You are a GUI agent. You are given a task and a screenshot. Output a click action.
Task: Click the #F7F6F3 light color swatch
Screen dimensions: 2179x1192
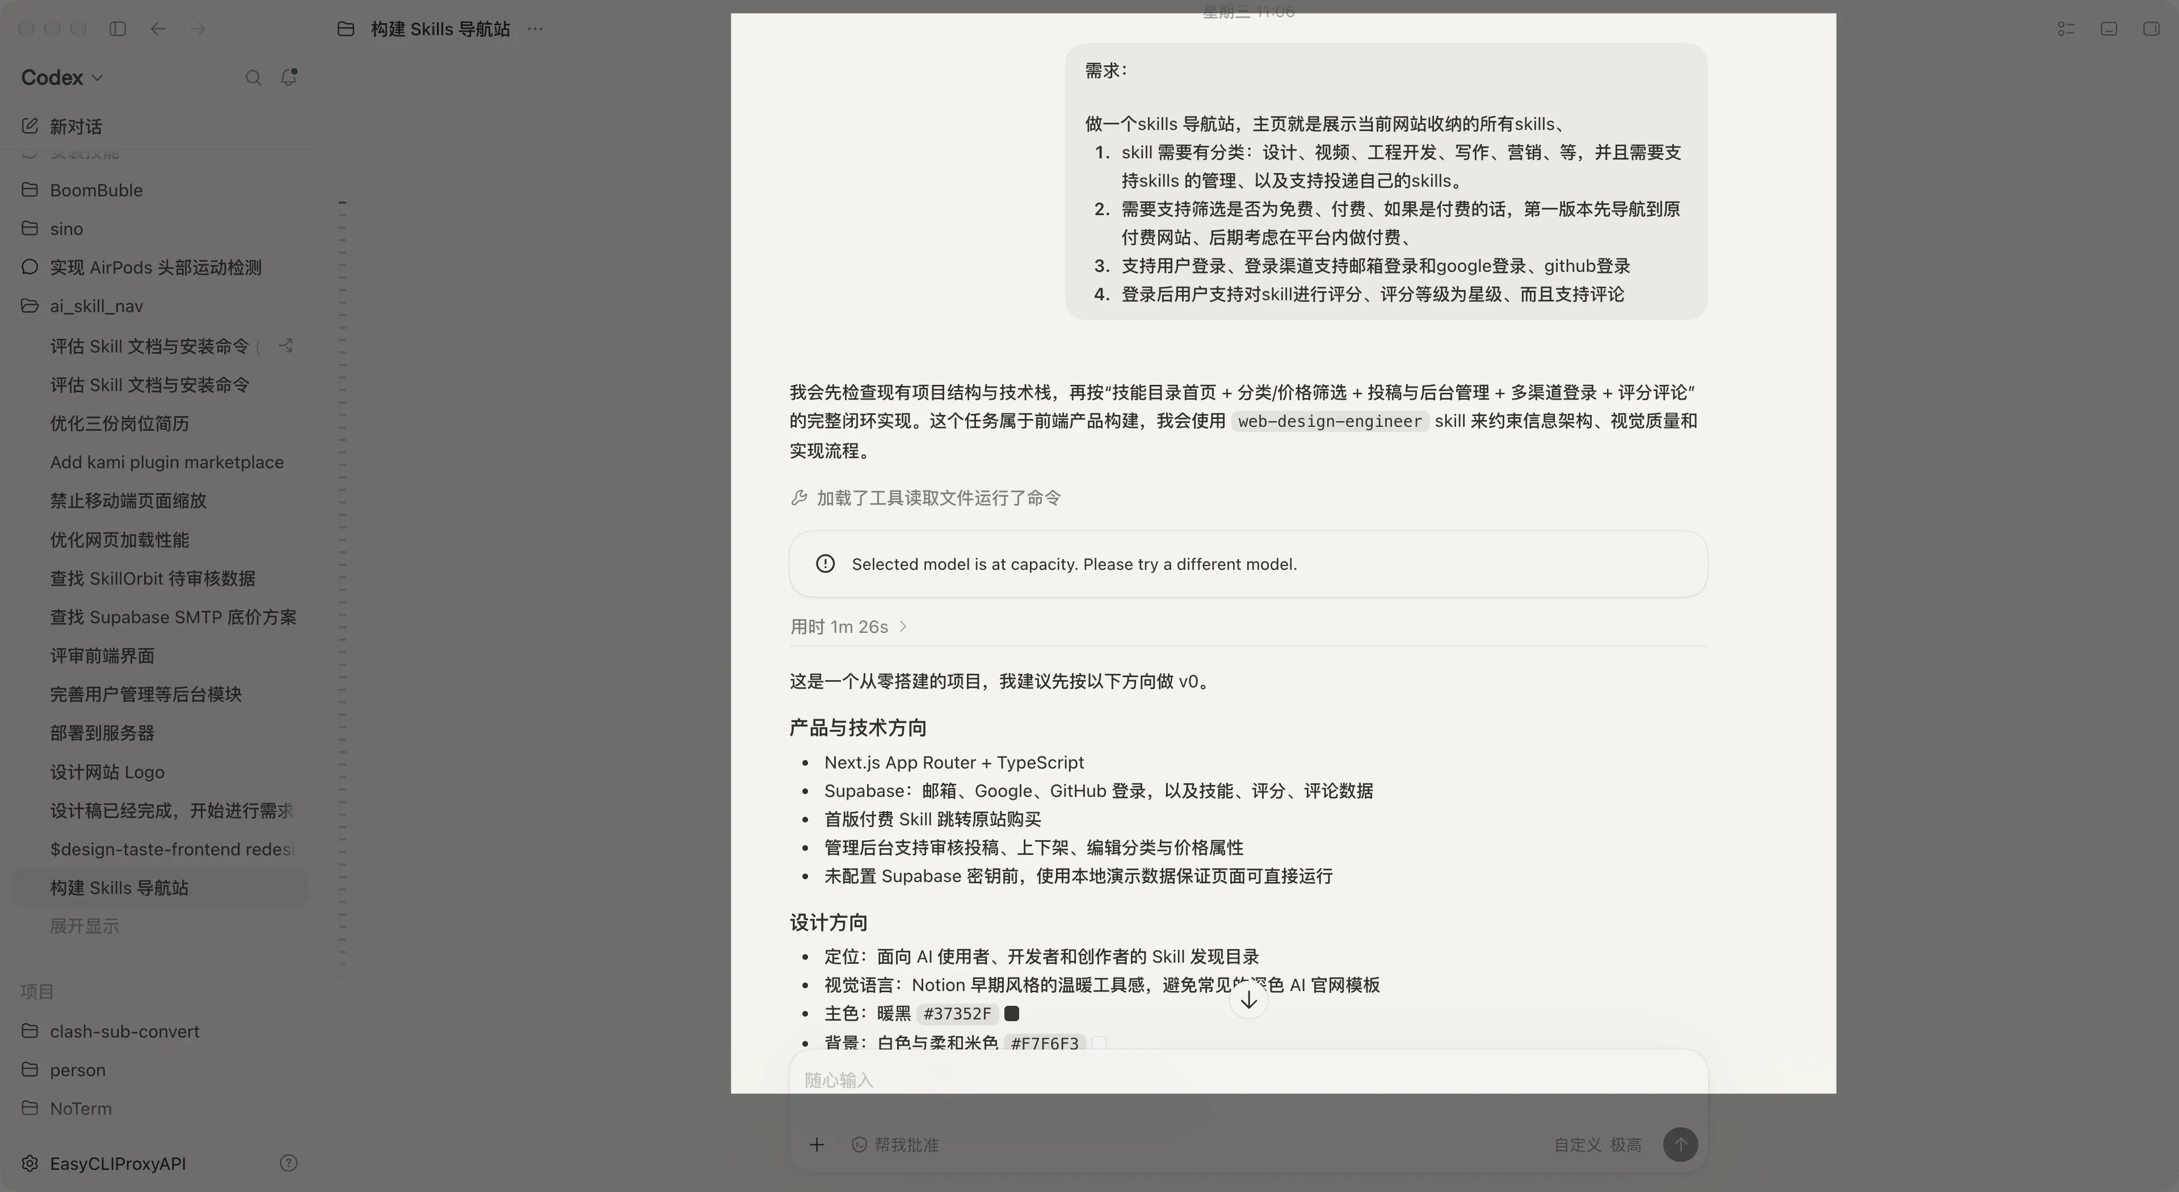[1099, 1043]
